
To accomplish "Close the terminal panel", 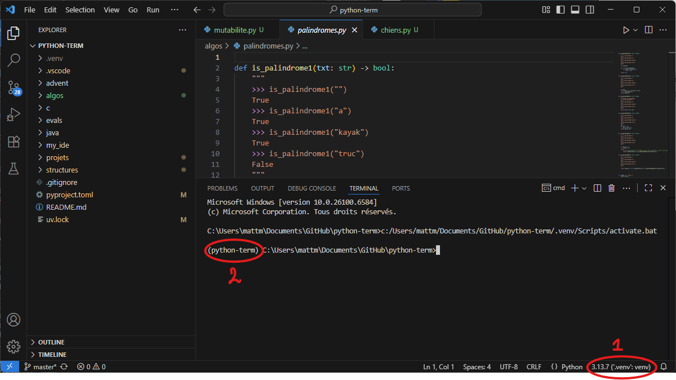I will (664, 188).
